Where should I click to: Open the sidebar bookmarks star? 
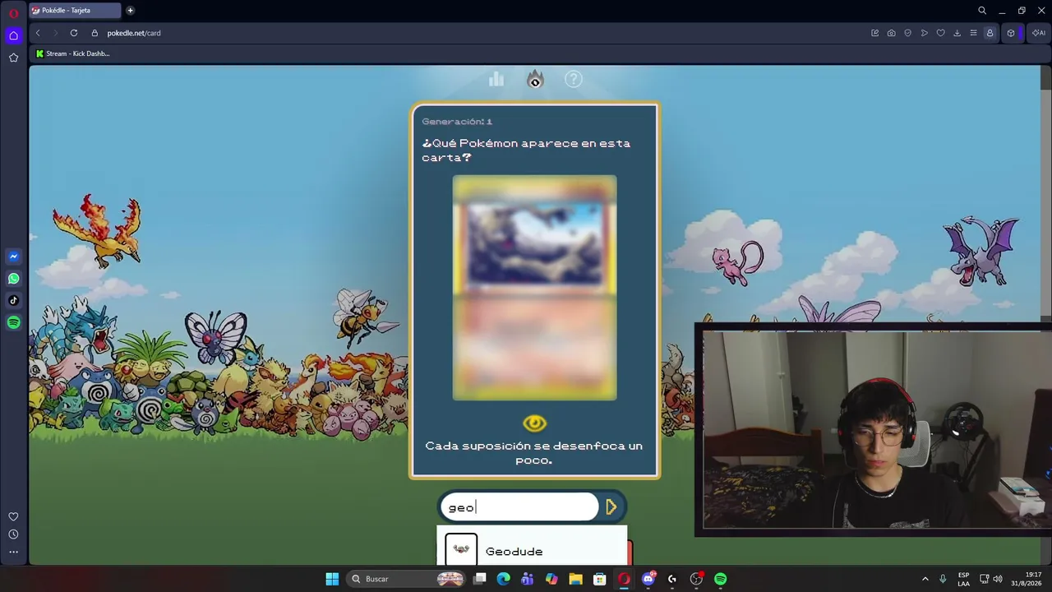tap(13, 58)
